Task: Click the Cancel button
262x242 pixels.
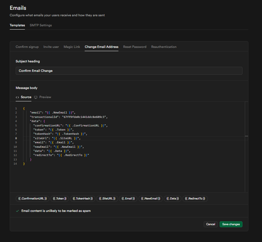Action: coord(210,224)
